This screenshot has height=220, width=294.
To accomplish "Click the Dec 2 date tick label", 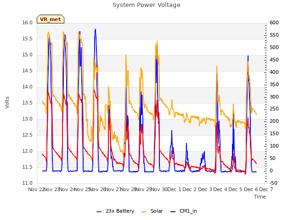I will pyautogui.click(x=190, y=189).
